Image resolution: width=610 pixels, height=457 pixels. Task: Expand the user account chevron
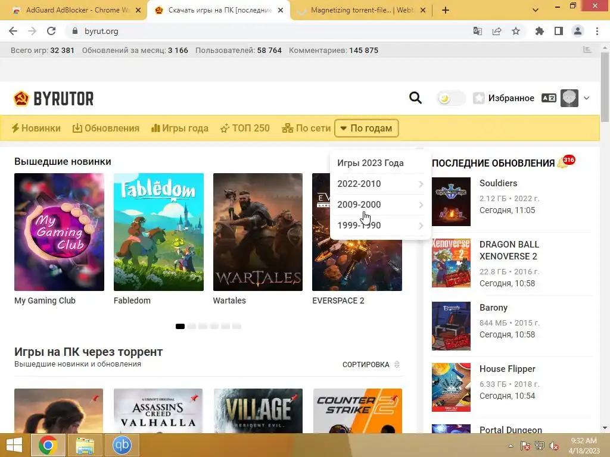(586, 98)
